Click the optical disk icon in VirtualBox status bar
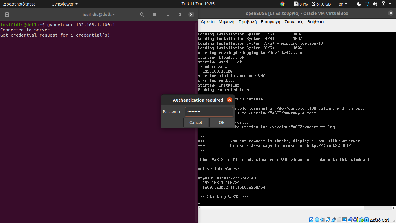 317,220
